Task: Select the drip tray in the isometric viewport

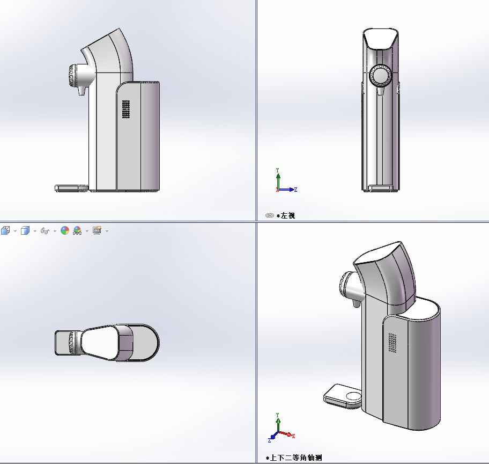Action: coord(343,396)
